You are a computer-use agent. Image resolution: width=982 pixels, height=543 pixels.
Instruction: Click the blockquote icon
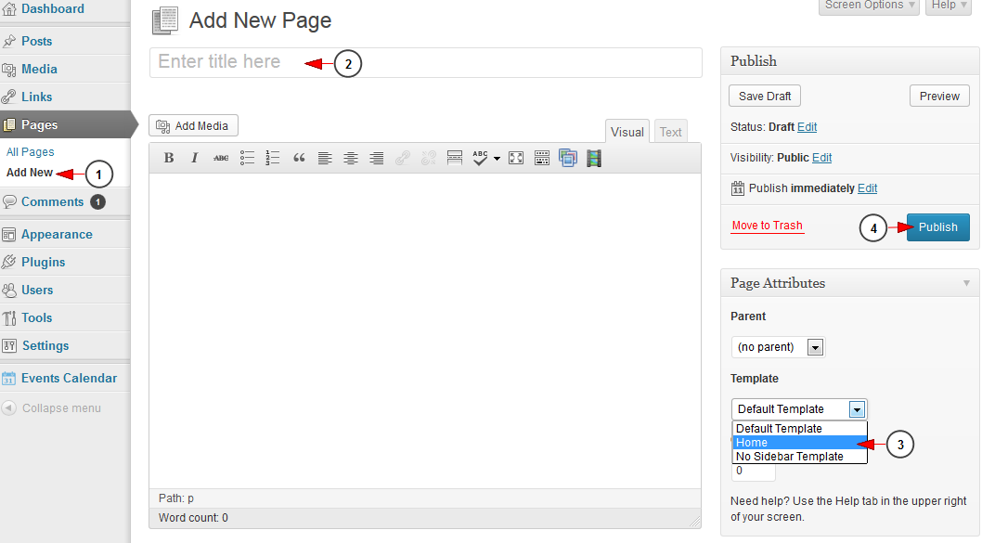click(299, 159)
